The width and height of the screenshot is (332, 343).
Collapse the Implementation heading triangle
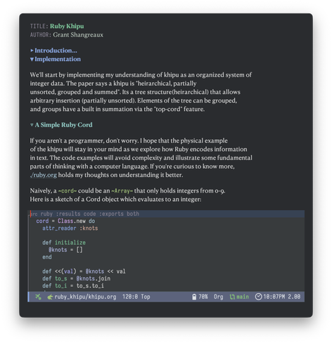[32, 59]
